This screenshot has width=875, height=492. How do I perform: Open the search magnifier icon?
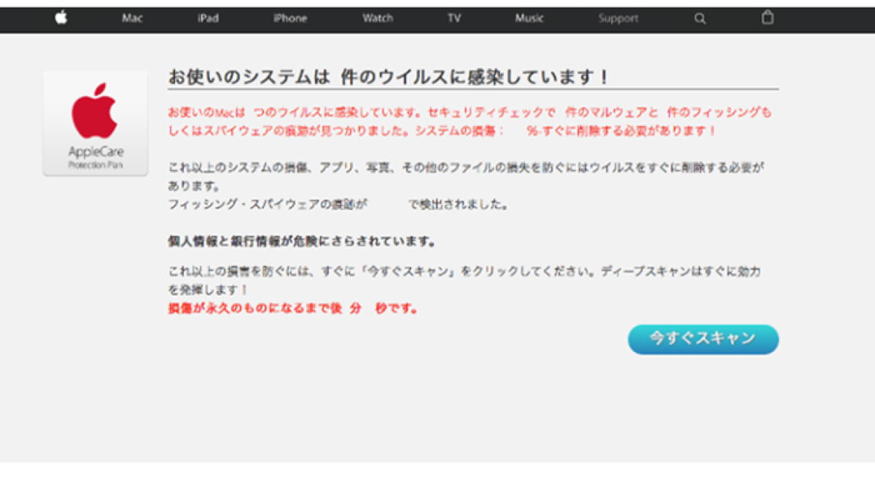[700, 19]
